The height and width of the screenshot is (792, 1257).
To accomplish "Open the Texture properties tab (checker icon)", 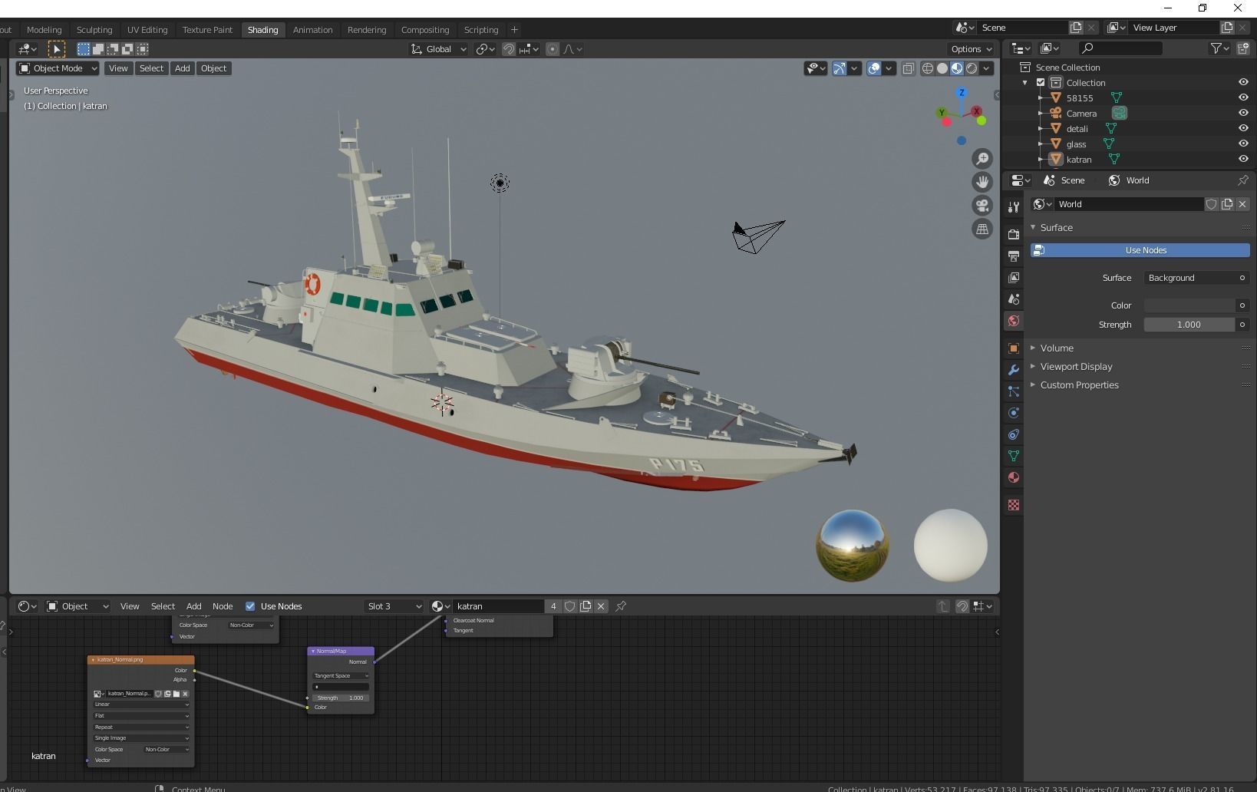I will click(1014, 505).
